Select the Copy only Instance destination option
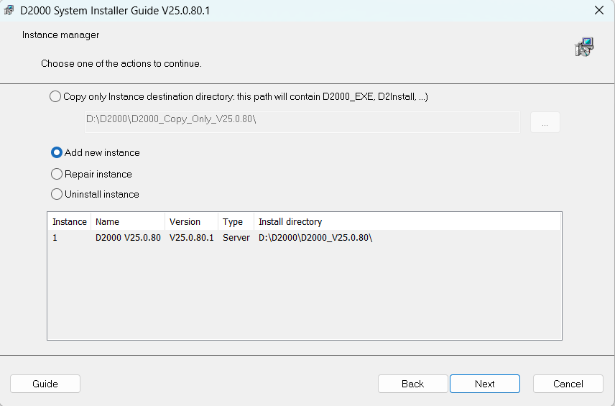The width and height of the screenshot is (615, 406). pos(56,96)
